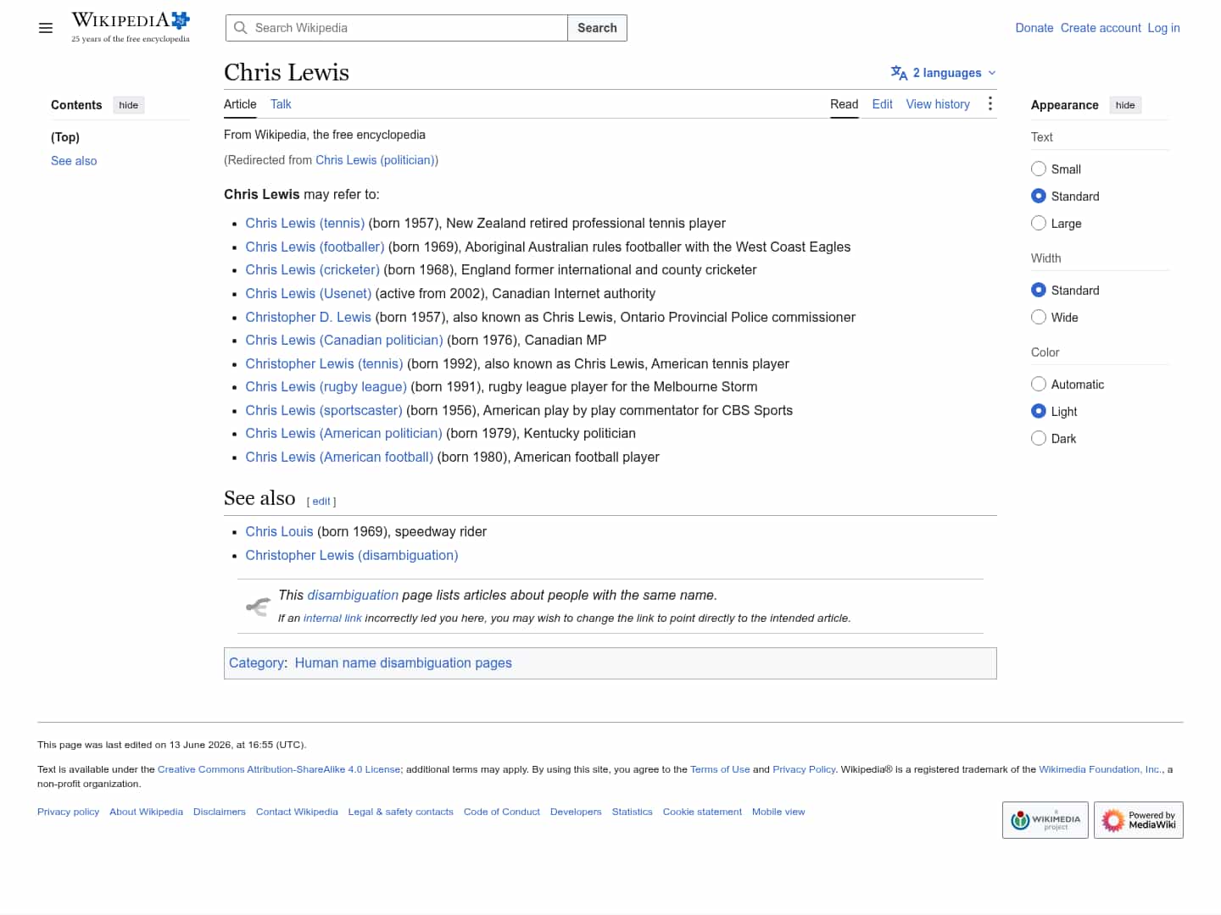Click the disambiguation fork icon

[x=258, y=607]
